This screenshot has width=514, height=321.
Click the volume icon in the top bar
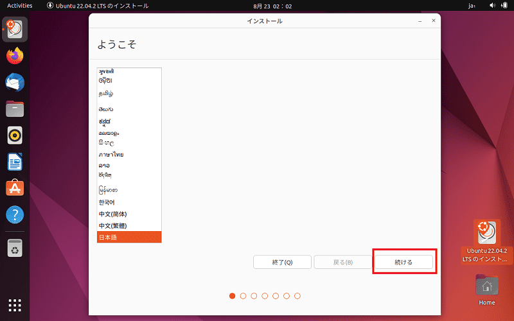pos(492,5)
